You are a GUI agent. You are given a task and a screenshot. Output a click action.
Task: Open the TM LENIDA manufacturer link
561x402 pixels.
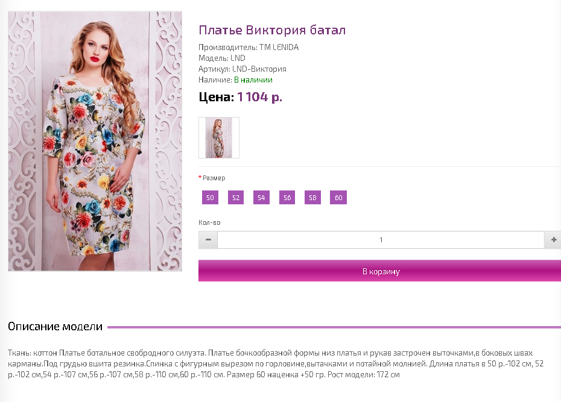point(279,47)
